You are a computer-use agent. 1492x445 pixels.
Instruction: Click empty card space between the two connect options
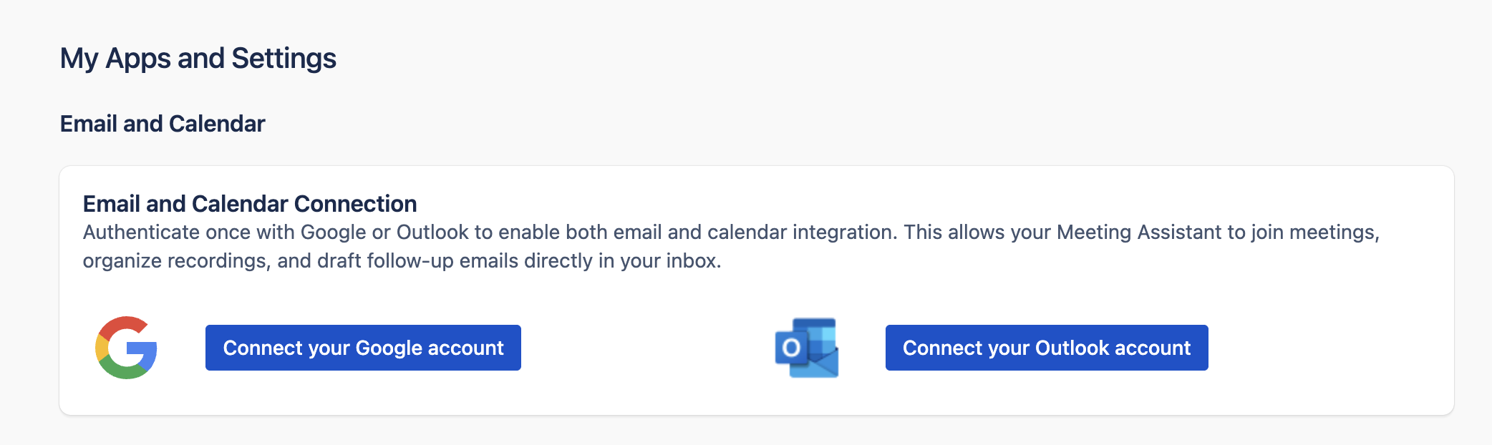coord(644,348)
